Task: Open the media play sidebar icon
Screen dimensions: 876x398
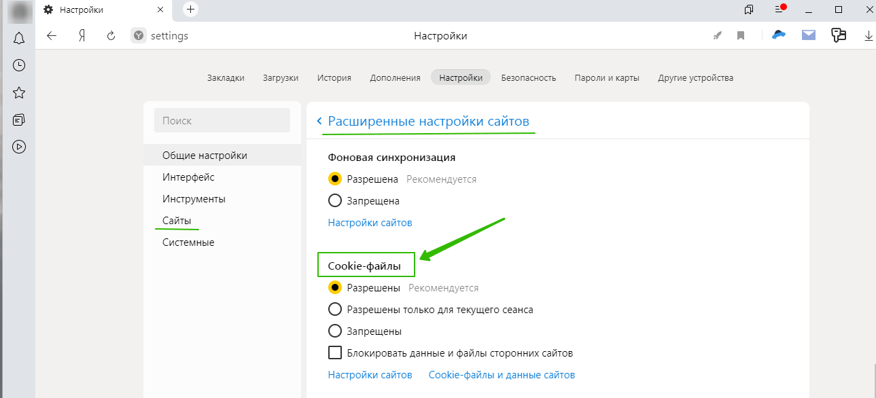Action: tap(19, 146)
